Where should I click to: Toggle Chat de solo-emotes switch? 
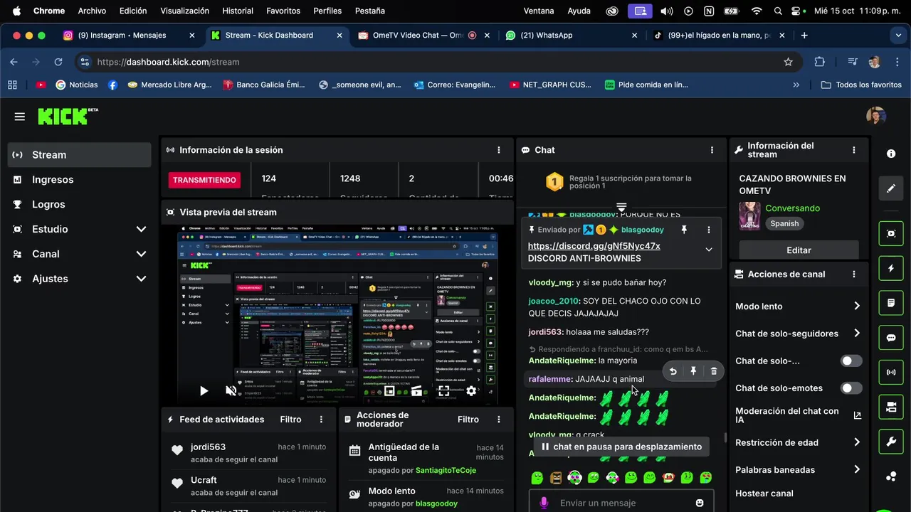tap(851, 388)
